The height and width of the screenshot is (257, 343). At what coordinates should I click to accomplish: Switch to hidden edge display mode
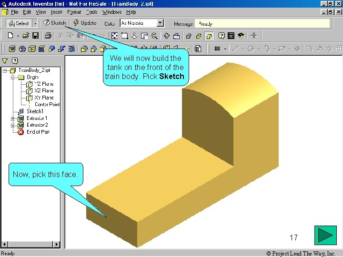(x=199, y=36)
